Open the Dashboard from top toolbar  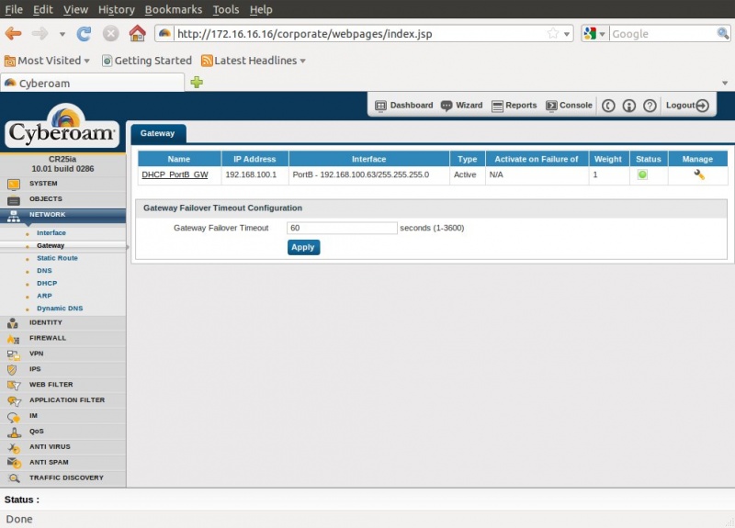pos(403,106)
